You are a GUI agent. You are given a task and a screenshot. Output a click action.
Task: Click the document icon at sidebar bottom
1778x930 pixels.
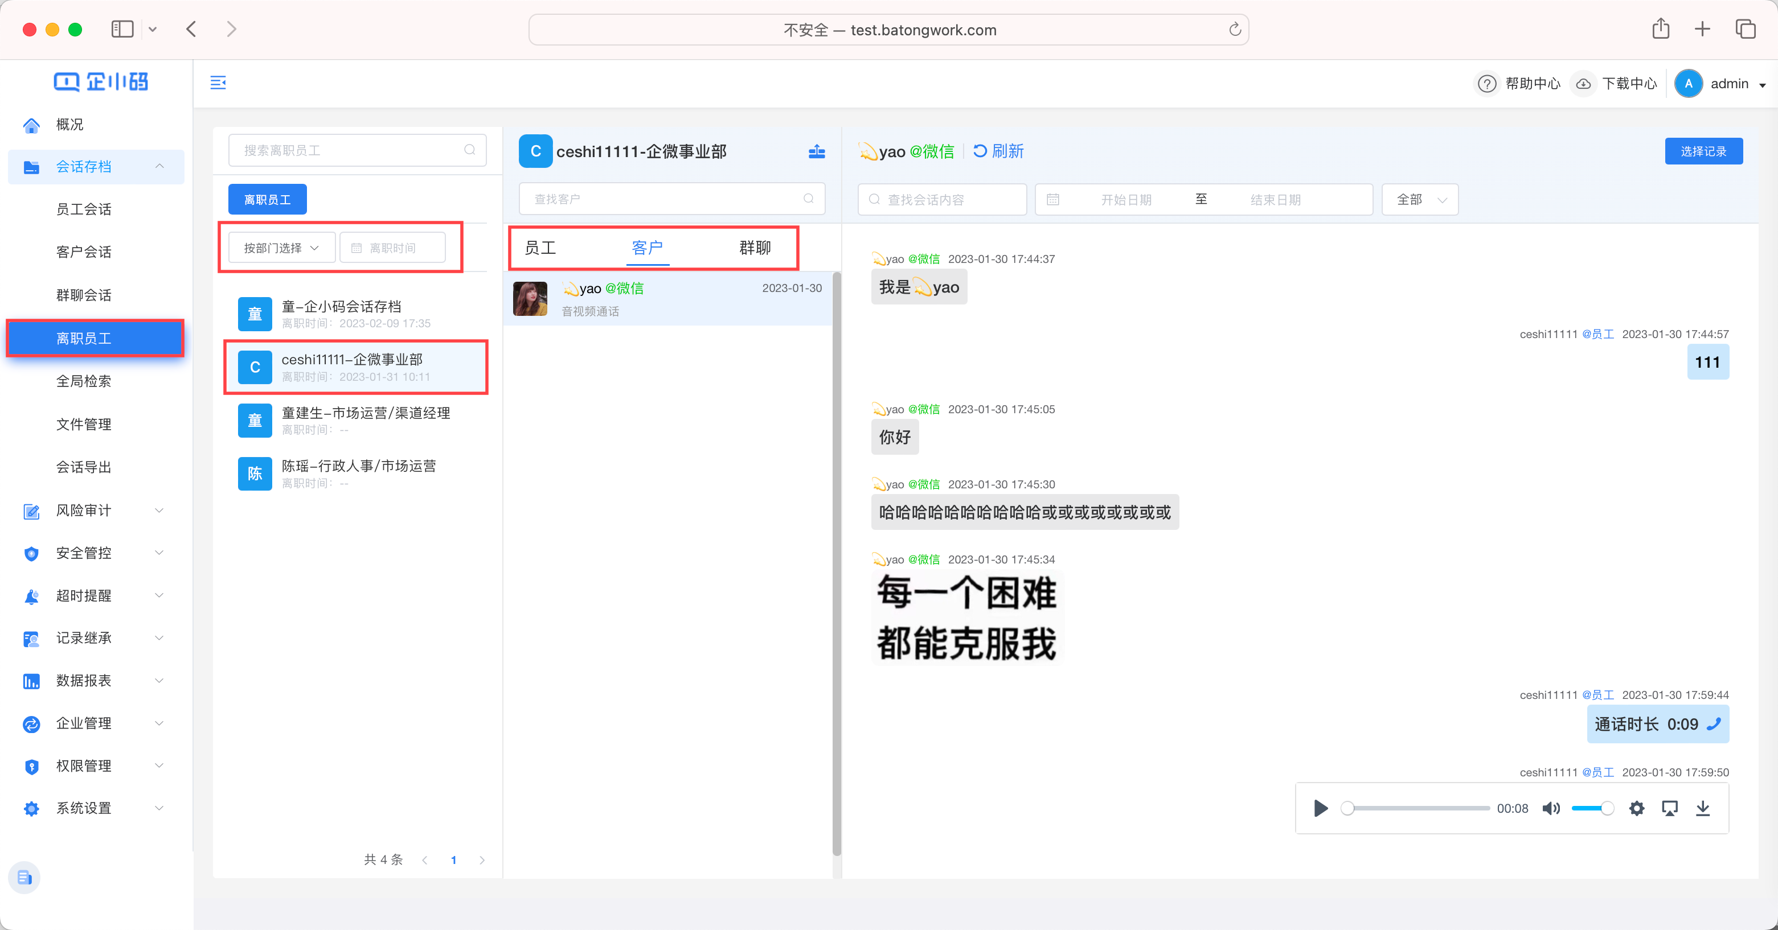click(x=25, y=878)
